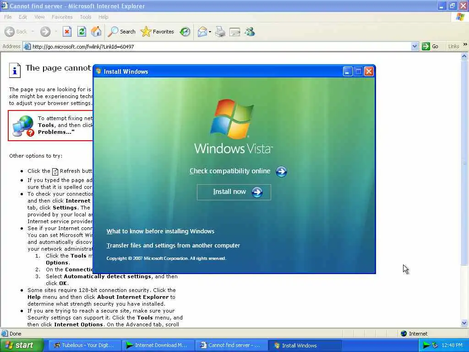The width and height of the screenshot is (469, 352).
Task: Click the Refresh icon in page text
Action: coord(55,171)
